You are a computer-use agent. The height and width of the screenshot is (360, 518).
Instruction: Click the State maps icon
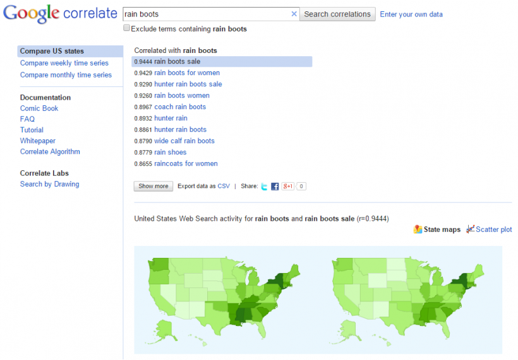[x=418, y=229]
